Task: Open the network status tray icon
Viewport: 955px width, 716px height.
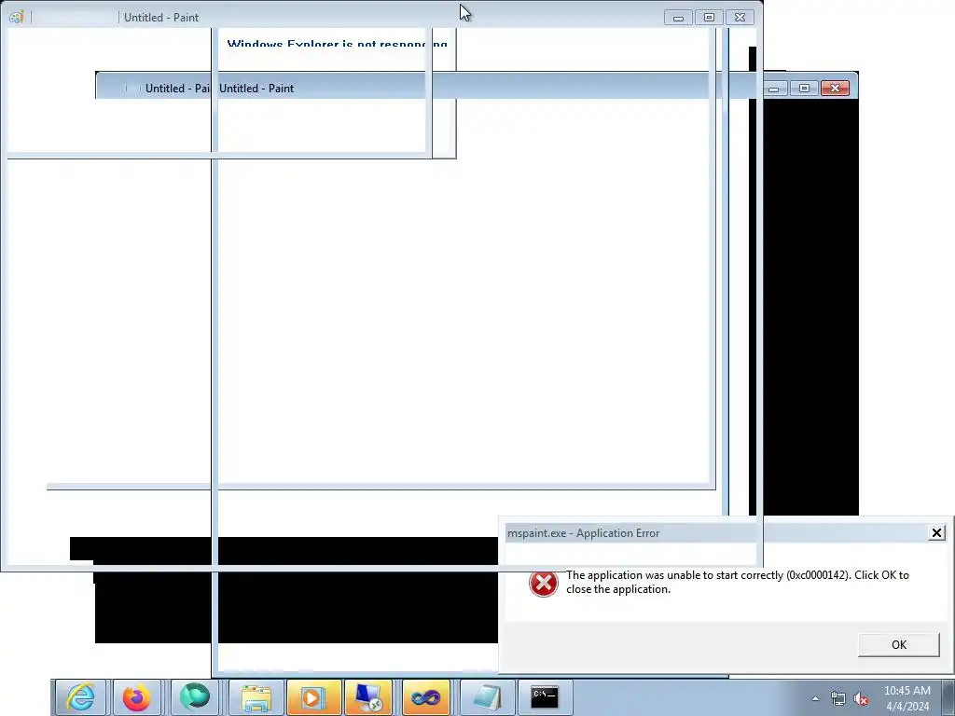Action: (x=838, y=698)
